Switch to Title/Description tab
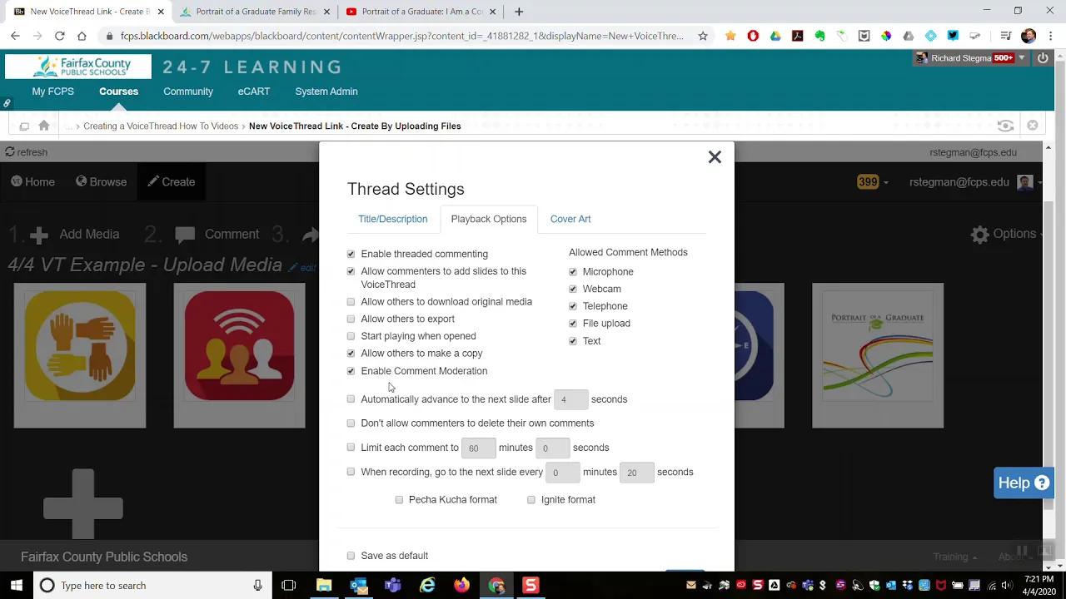 392,219
